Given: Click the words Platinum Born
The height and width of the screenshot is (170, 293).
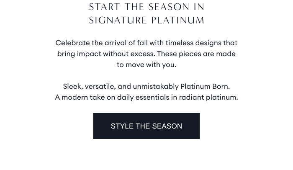Looking at the screenshot, I should (204, 86).
